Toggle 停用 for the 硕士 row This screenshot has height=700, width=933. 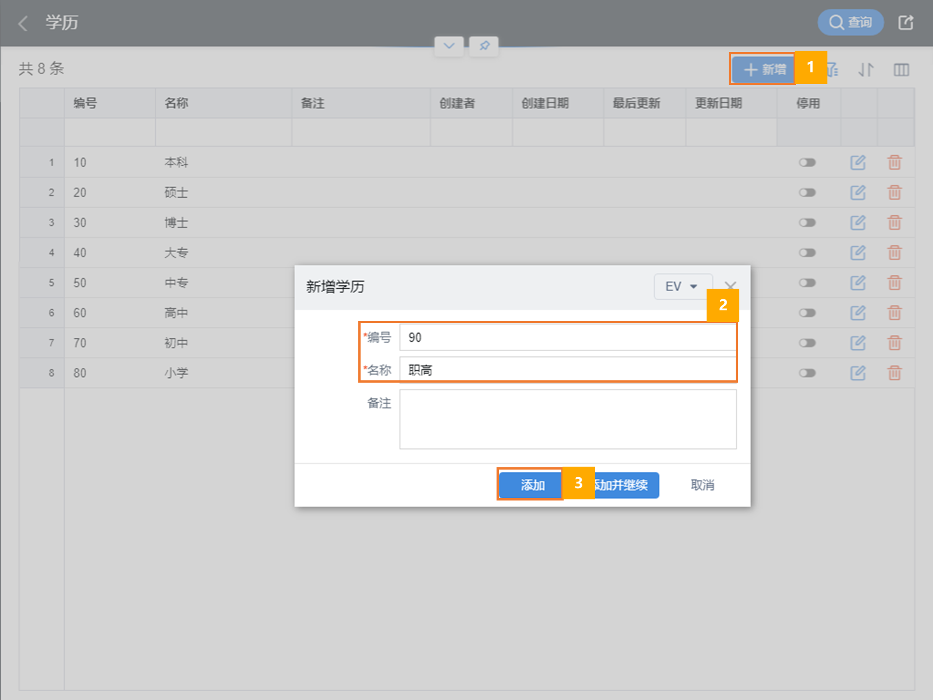click(x=807, y=192)
